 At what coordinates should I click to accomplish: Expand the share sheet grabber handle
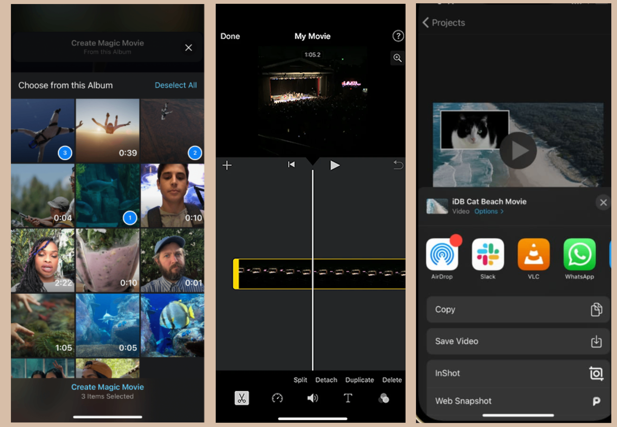tap(517, 416)
